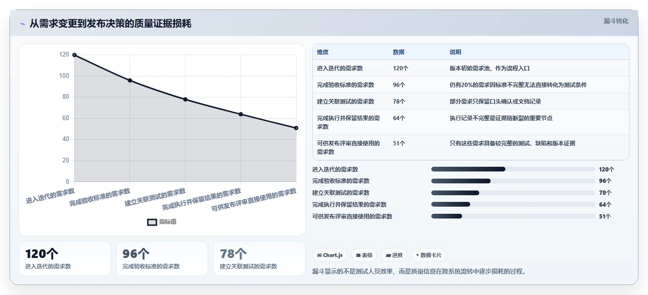The height and width of the screenshot is (295, 648).
Task: Click the 指标值 legend label
Action: (x=168, y=222)
